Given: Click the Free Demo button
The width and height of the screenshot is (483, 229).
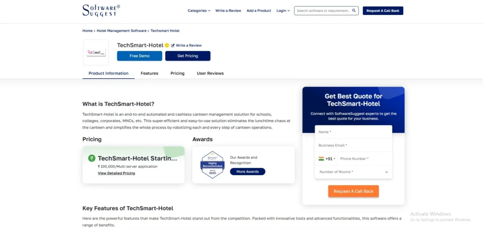Looking at the screenshot, I should [140, 56].
